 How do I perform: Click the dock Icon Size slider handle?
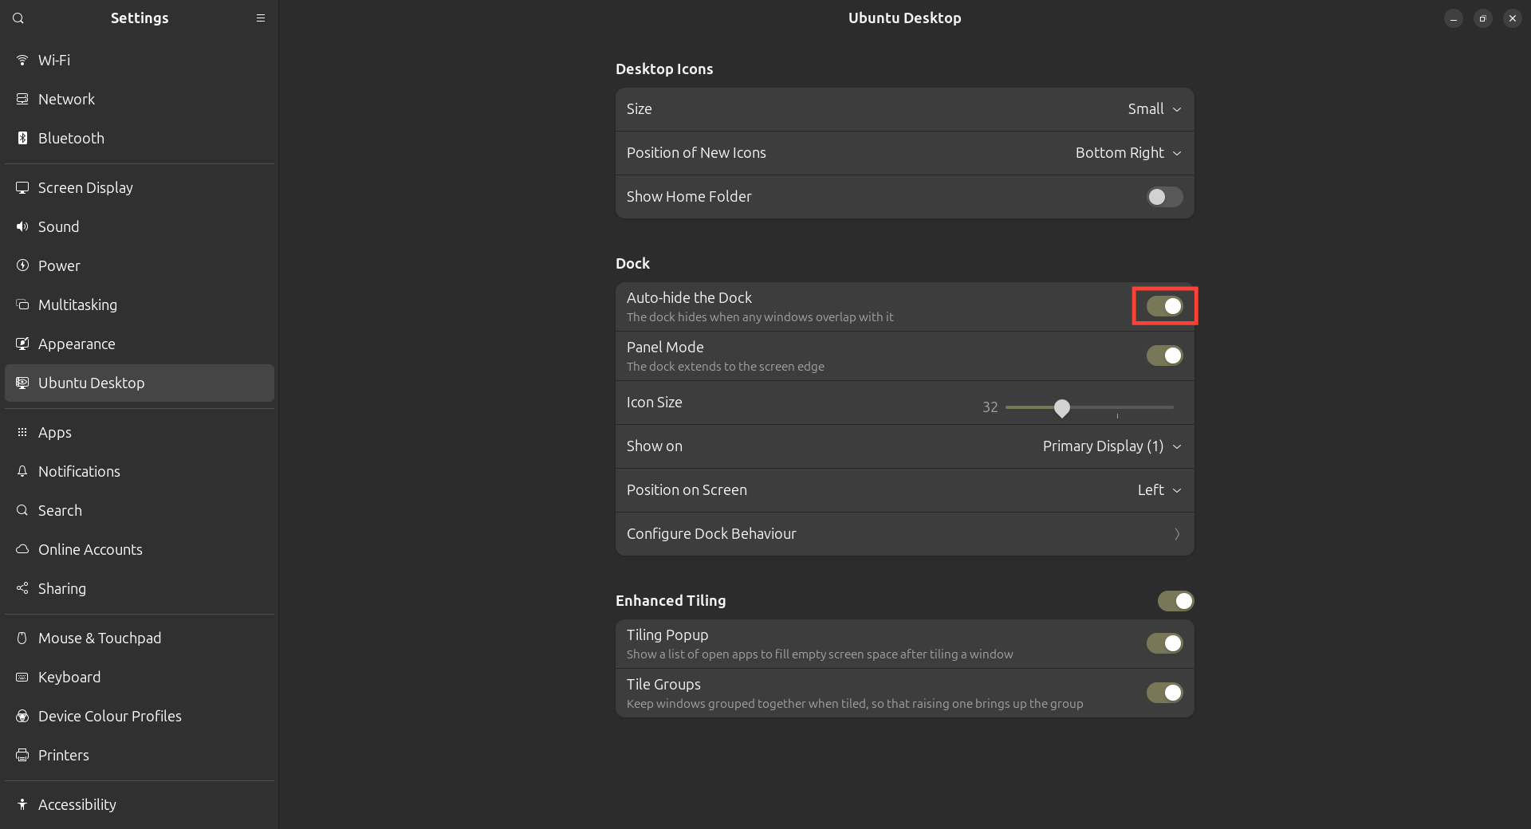pyautogui.click(x=1061, y=408)
